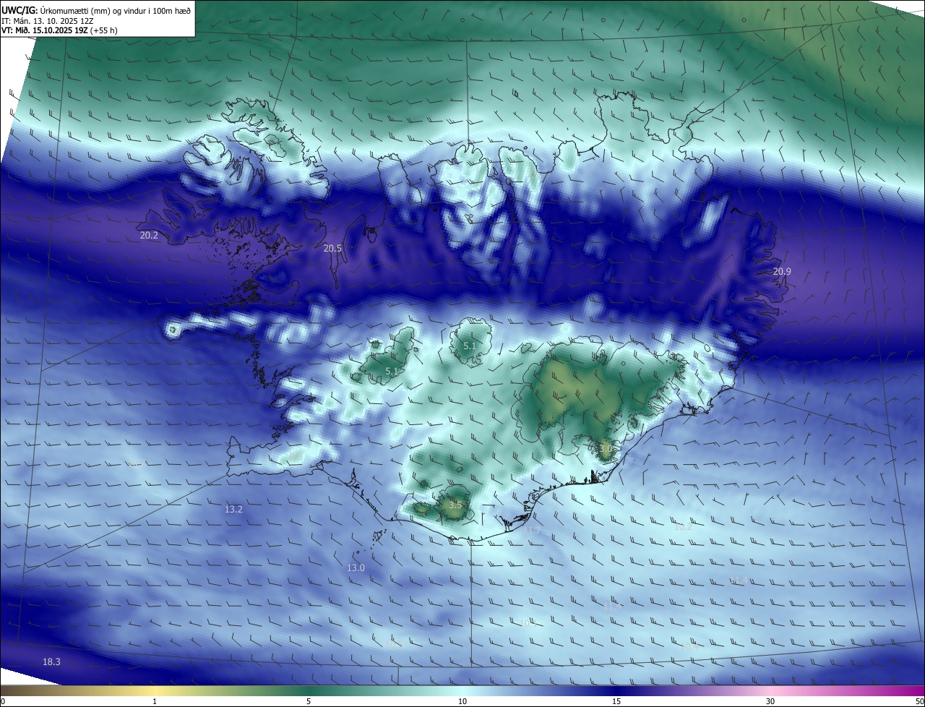Click the colorbar tick label 1
This screenshot has height=707, width=925.
[x=155, y=701]
